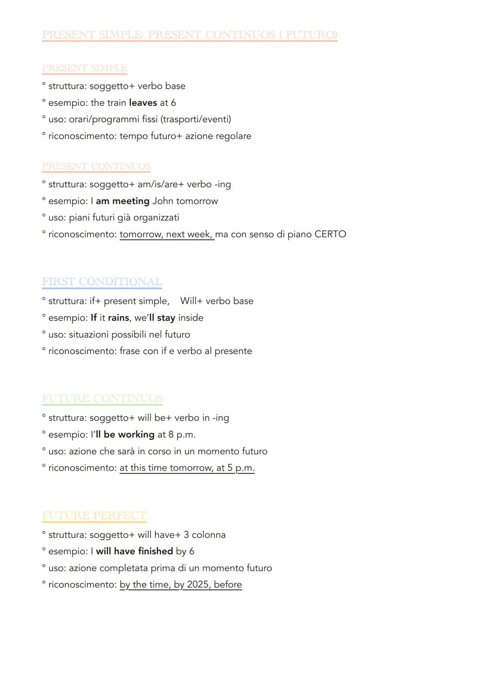This screenshot has width=478, height=676.
Task: Click the underlined 'tomorrow, next week,' text
Action: point(166,234)
